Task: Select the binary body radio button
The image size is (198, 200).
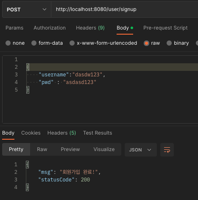Action: (x=169, y=43)
